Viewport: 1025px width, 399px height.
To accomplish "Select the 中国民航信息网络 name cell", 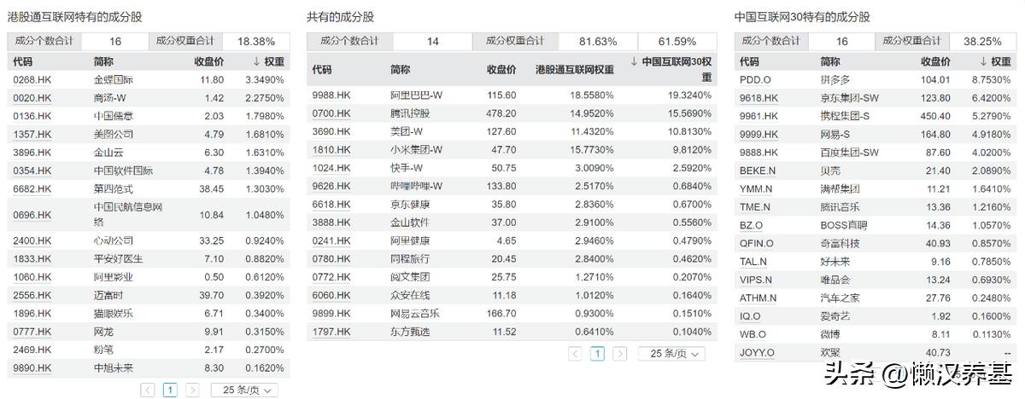I will [x=129, y=214].
